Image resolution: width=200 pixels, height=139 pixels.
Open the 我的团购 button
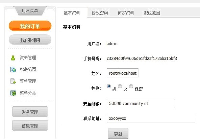30,40
